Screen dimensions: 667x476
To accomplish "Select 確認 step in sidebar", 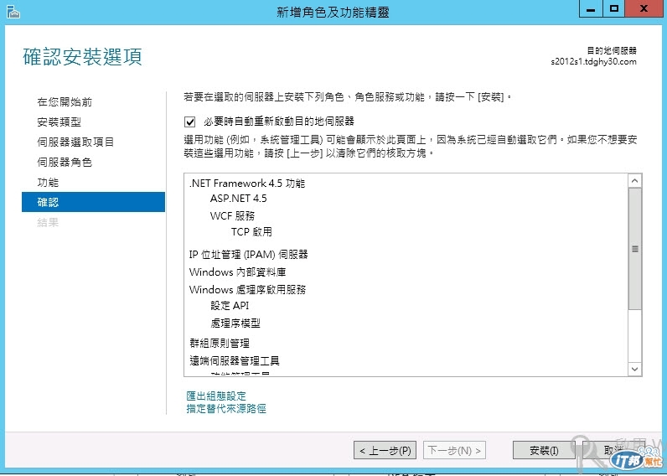I will [x=93, y=202].
